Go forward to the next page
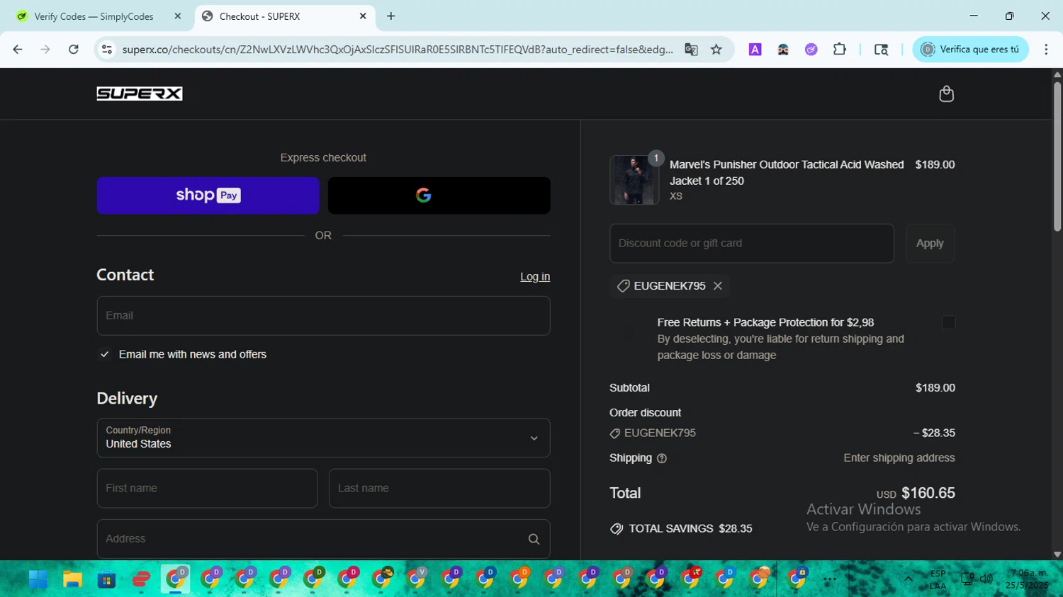This screenshot has height=597, width=1063. click(45, 50)
